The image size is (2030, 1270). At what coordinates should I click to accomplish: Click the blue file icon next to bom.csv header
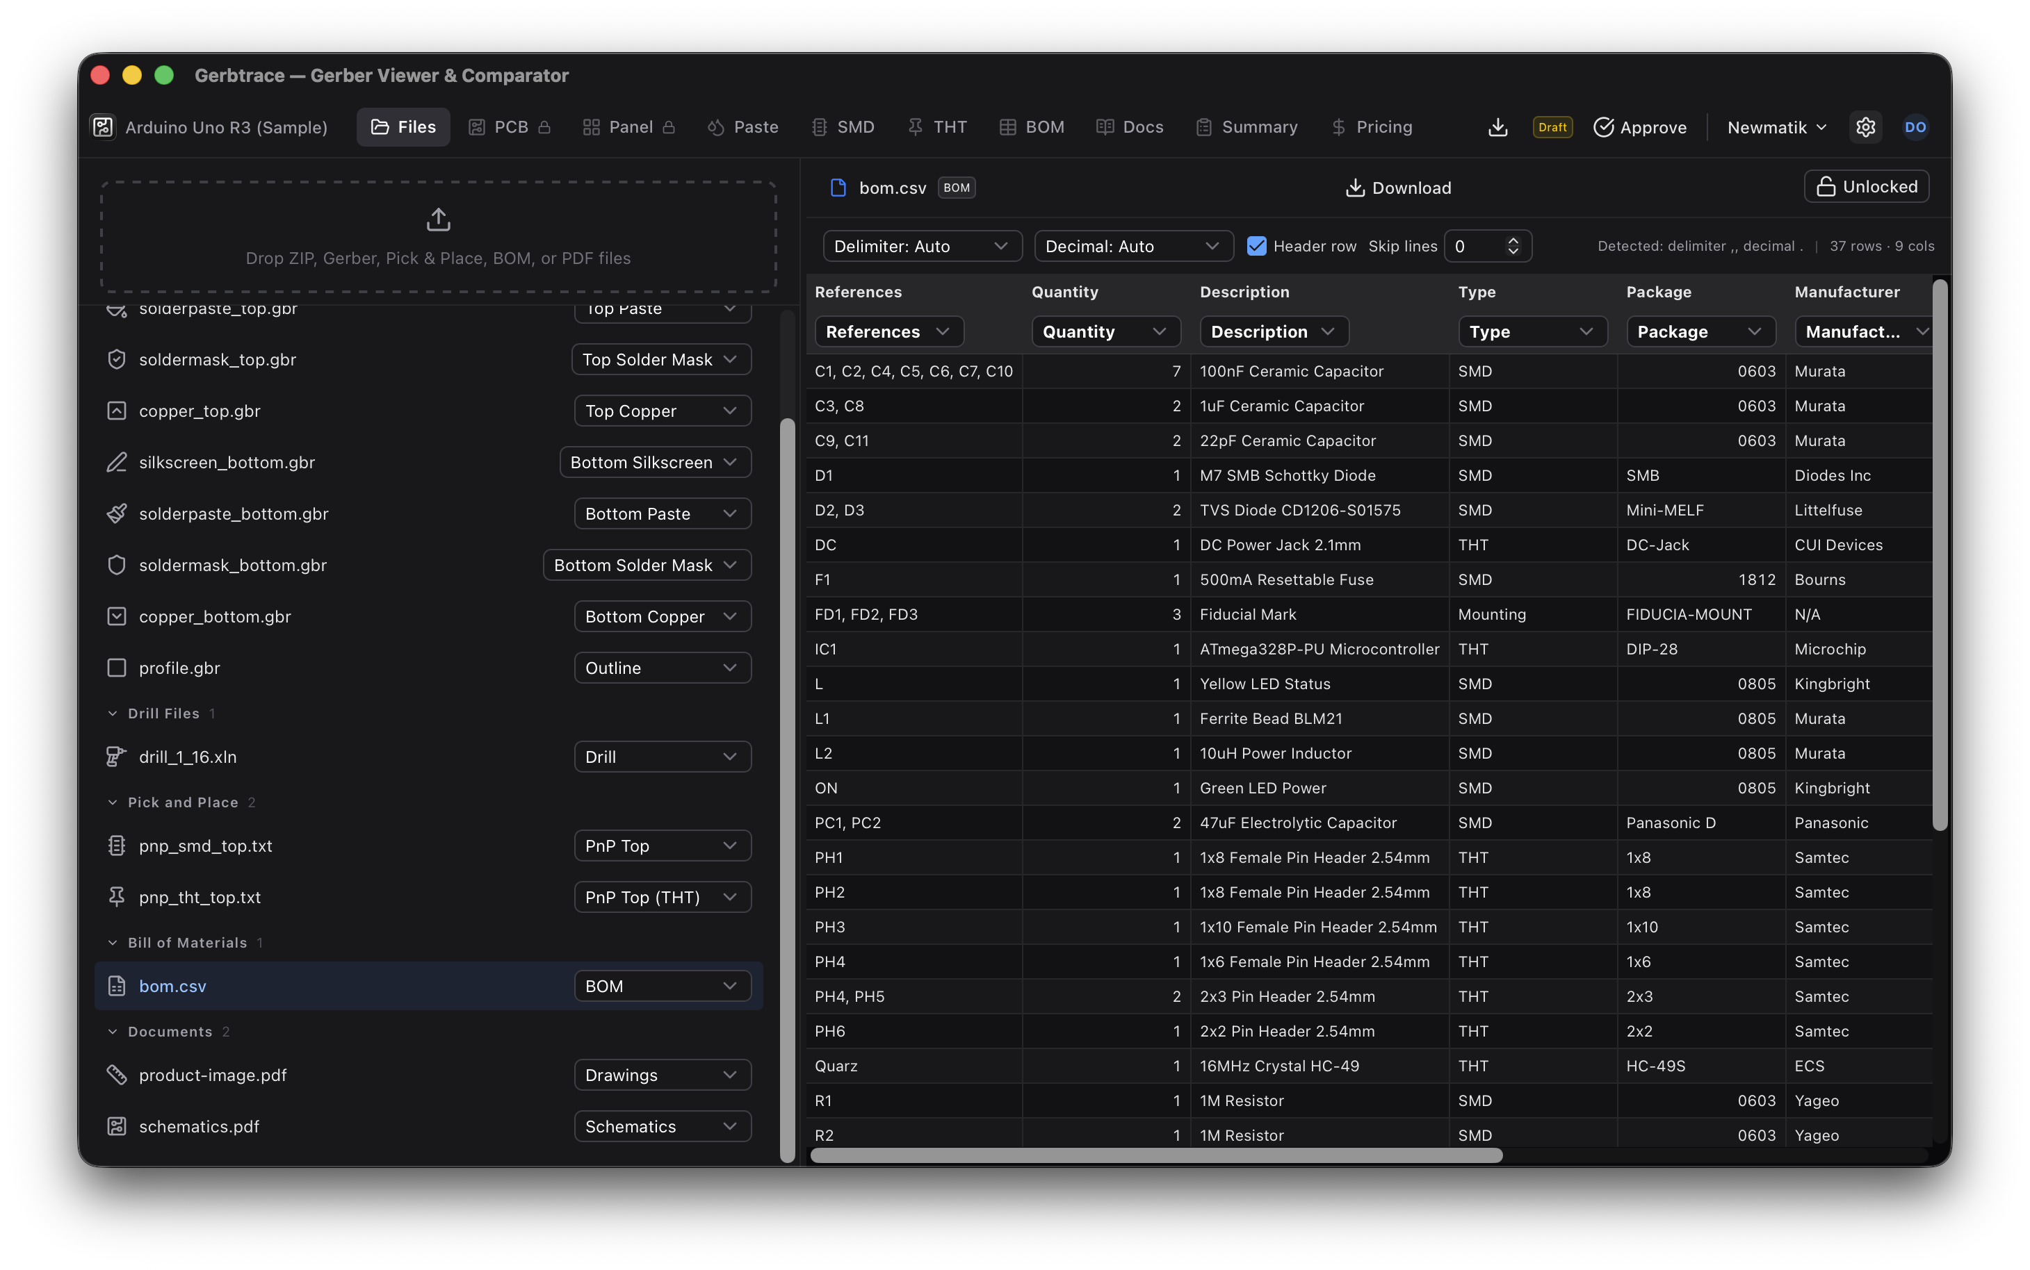coord(838,188)
